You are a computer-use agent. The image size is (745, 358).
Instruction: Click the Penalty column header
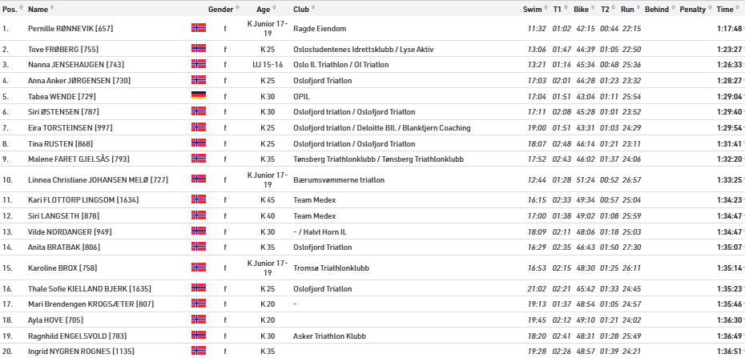693,10
